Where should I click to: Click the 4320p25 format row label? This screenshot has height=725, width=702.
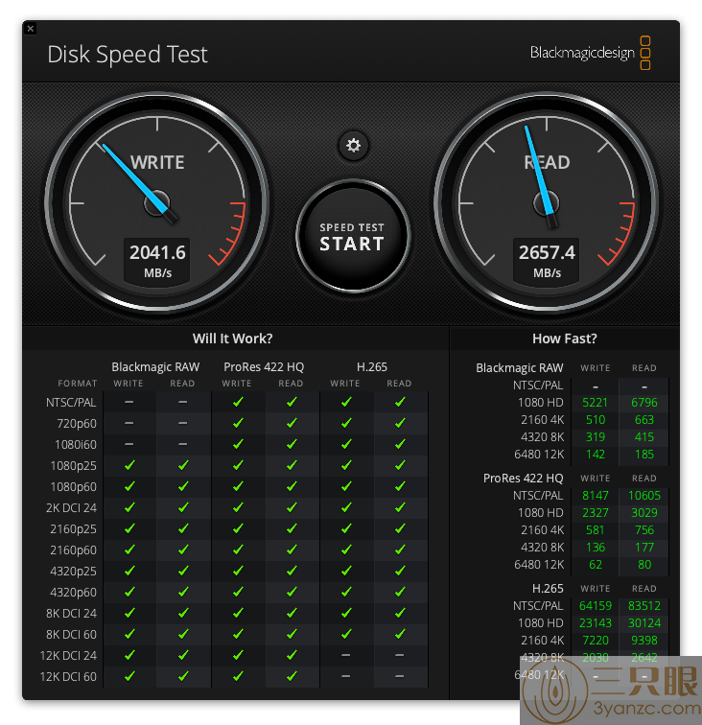point(74,571)
